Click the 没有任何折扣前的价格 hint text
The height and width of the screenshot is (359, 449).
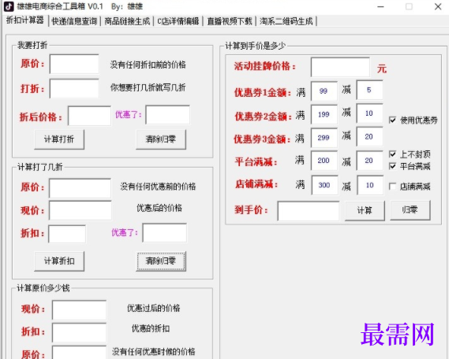point(148,65)
